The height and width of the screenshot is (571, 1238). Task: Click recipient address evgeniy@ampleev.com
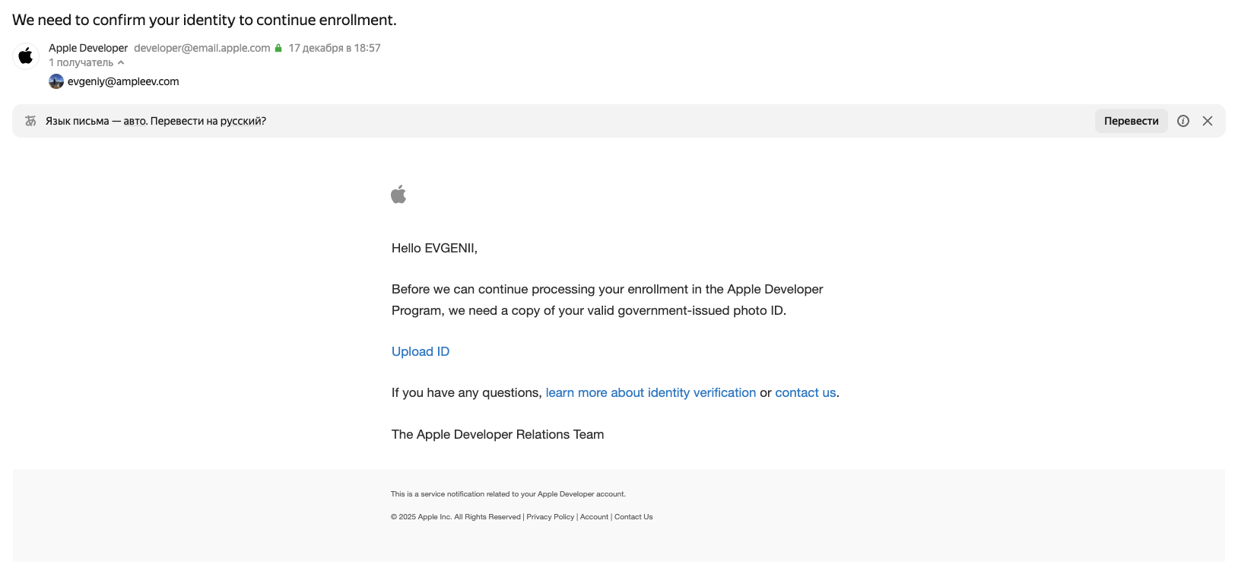(123, 81)
